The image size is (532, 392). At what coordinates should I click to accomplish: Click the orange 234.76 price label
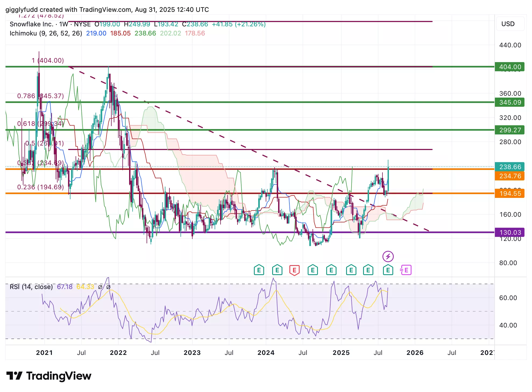(510, 176)
